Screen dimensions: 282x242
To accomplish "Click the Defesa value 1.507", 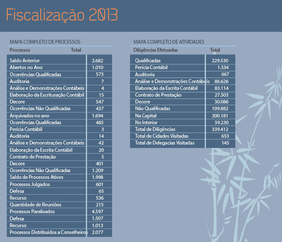I will pyautogui.click(x=98, y=219).
